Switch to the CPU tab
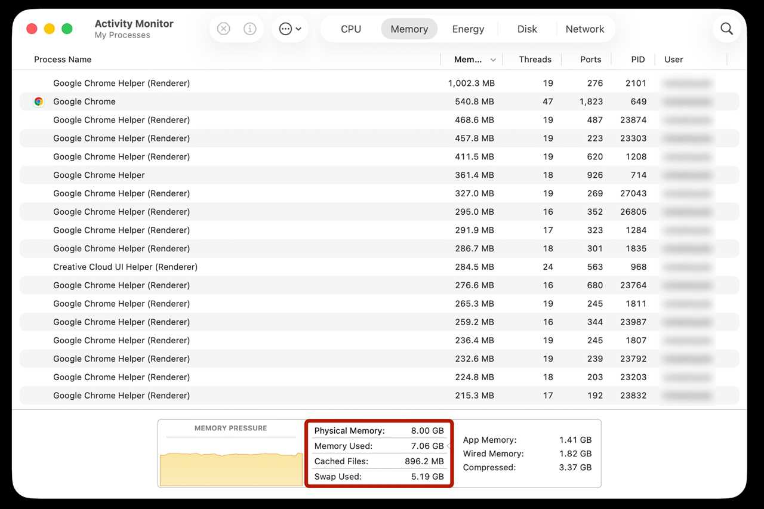764x509 pixels. pyautogui.click(x=350, y=29)
